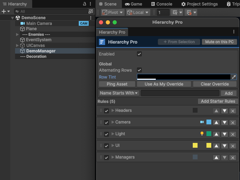The width and height of the screenshot is (240, 180).
Task: Click the + From Selection button
Action: 179,42
